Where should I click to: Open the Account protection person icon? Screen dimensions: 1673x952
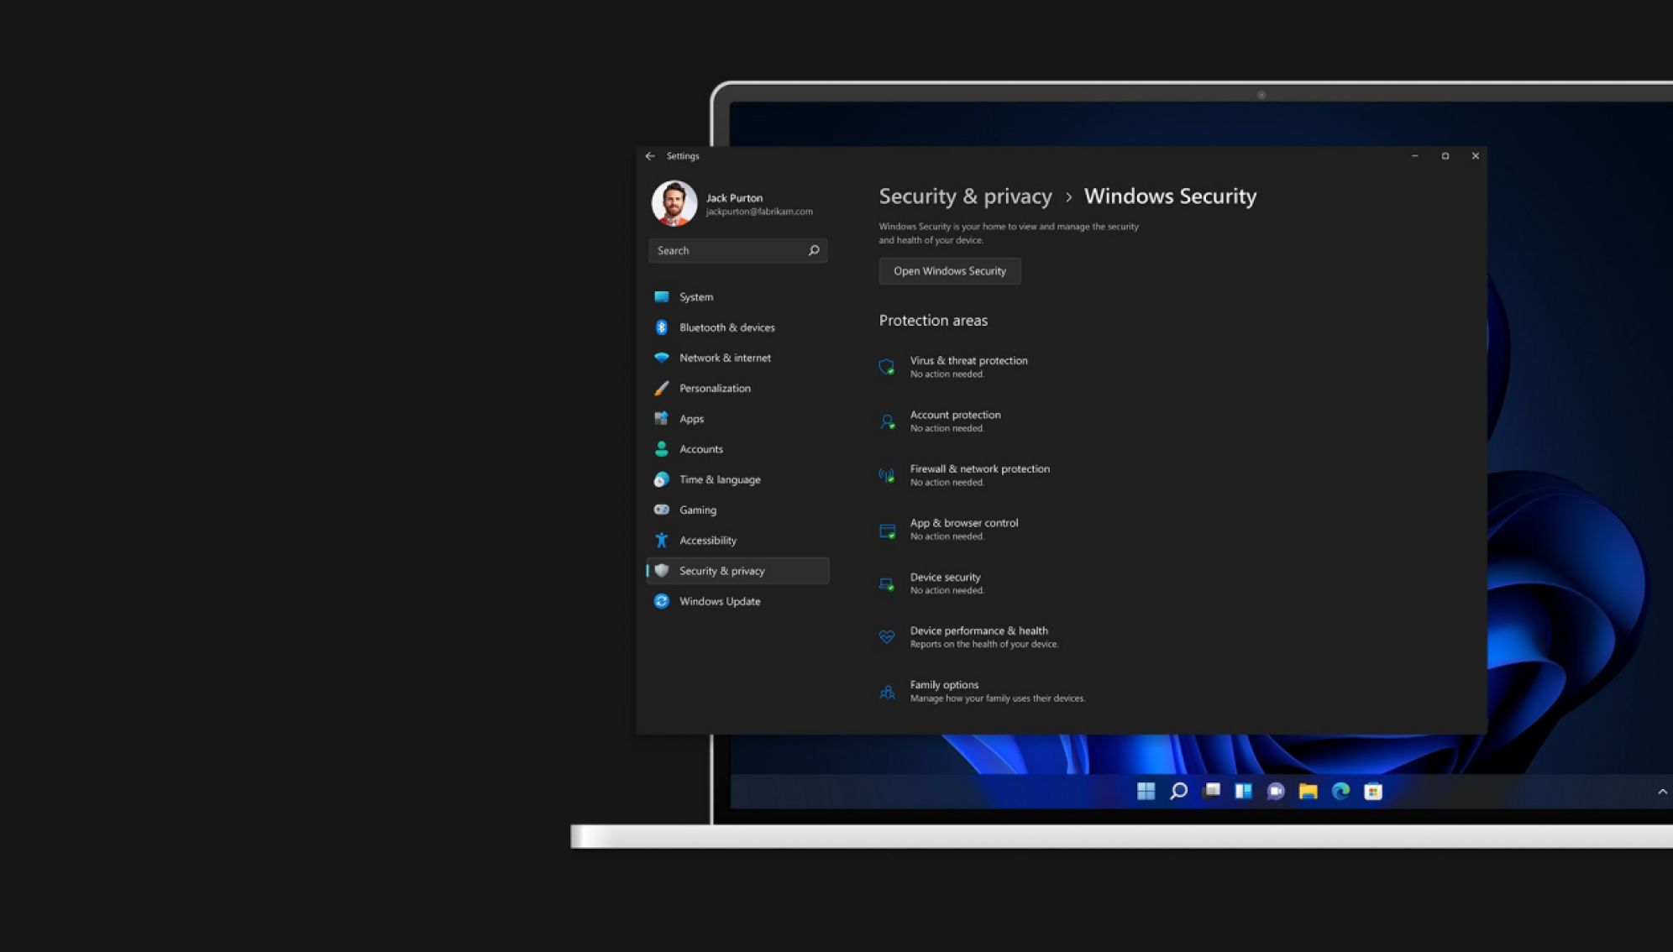[x=887, y=421]
